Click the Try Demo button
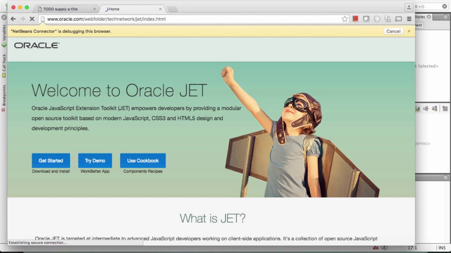This screenshot has height=253, width=451. click(x=95, y=161)
